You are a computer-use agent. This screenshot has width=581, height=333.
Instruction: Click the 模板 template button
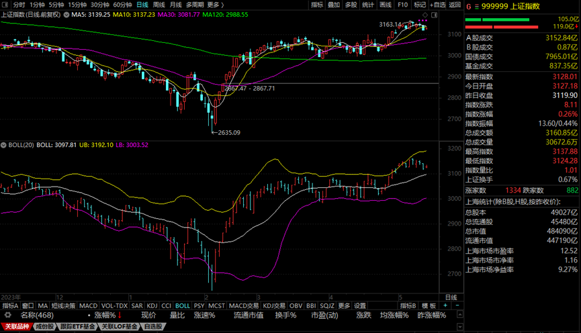[429, 305]
